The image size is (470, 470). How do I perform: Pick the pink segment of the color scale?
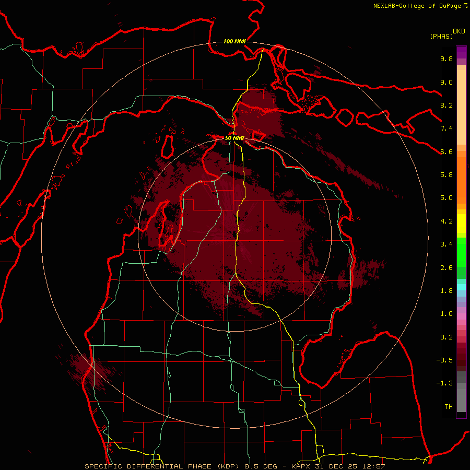click(461, 316)
